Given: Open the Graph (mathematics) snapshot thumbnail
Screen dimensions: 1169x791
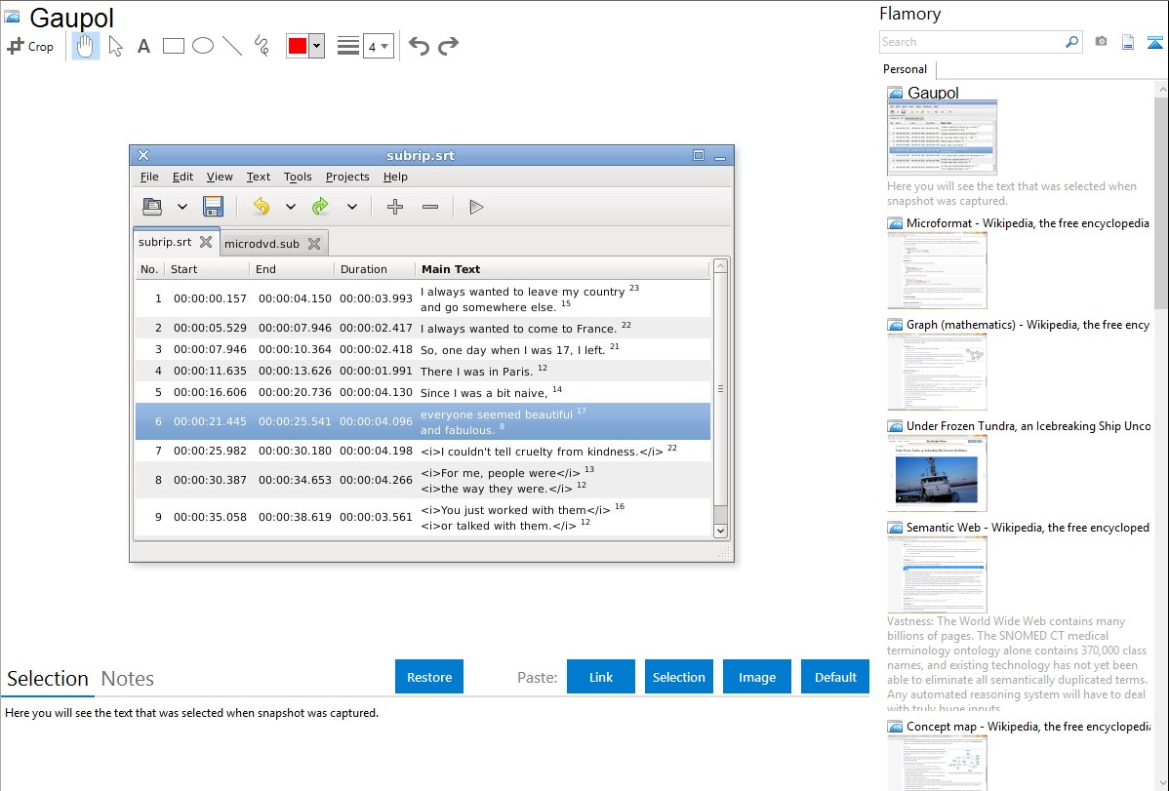Looking at the screenshot, I should click(937, 372).
